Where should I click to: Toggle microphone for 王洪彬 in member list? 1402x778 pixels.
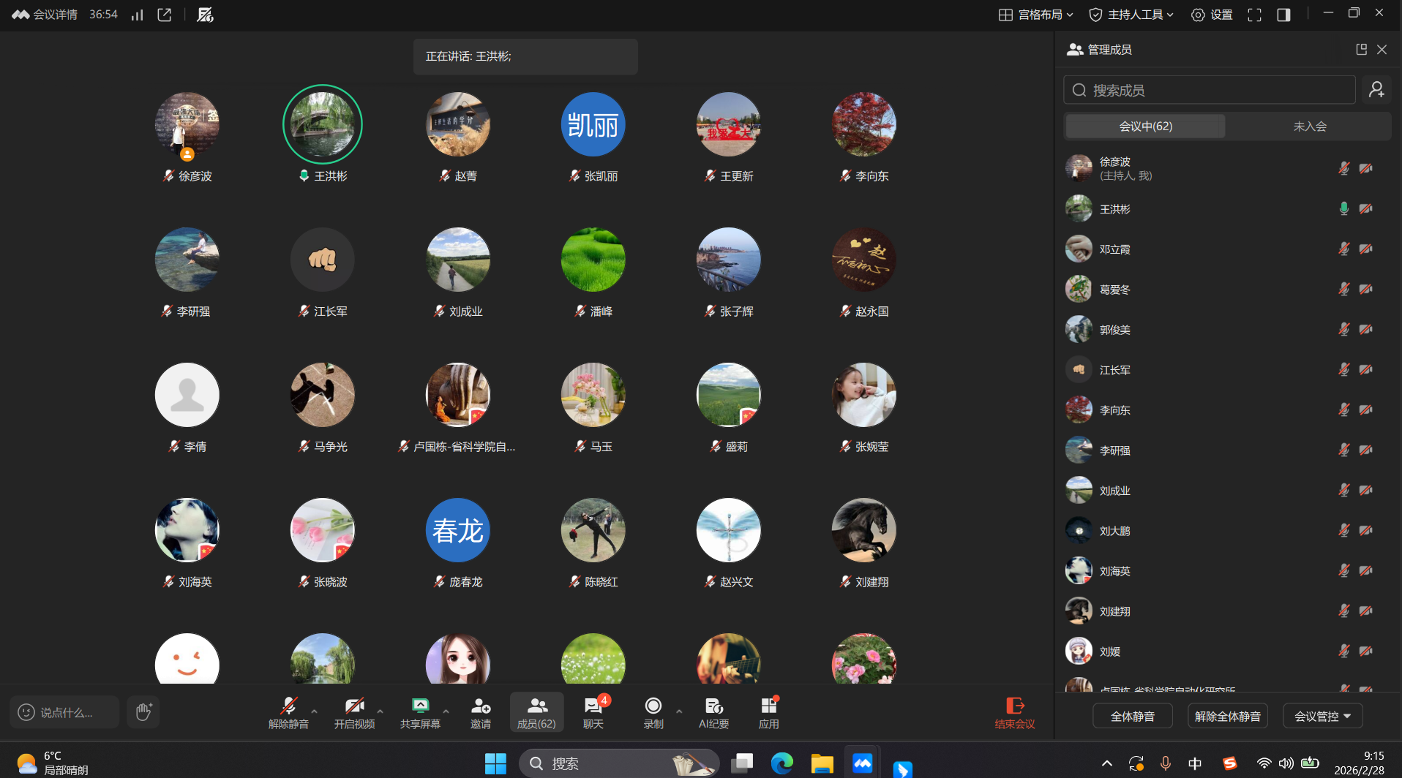pos(1343,209)
